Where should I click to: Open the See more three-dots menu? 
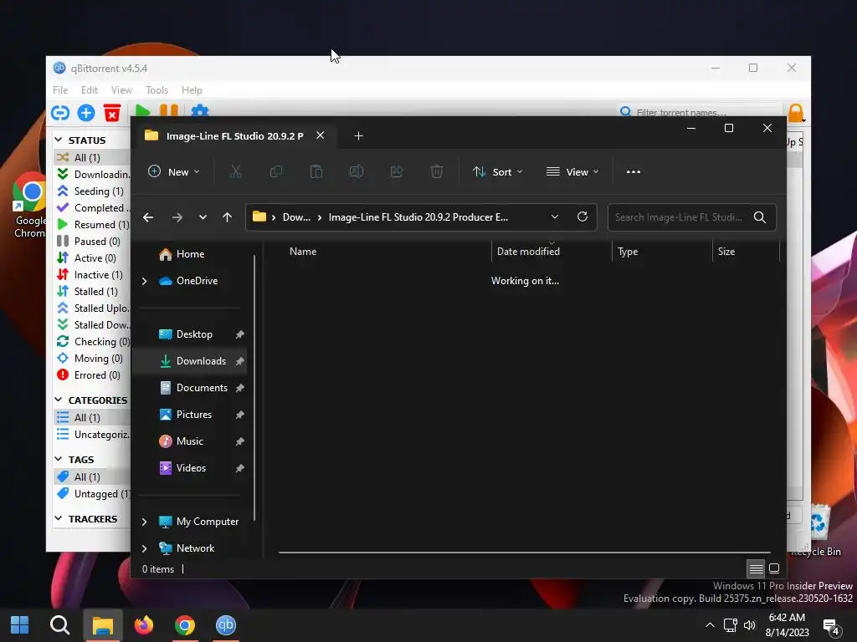tap(633, 171)
